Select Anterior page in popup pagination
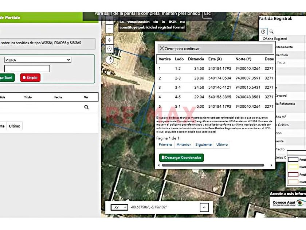306x230 pixels. [184, 145]
